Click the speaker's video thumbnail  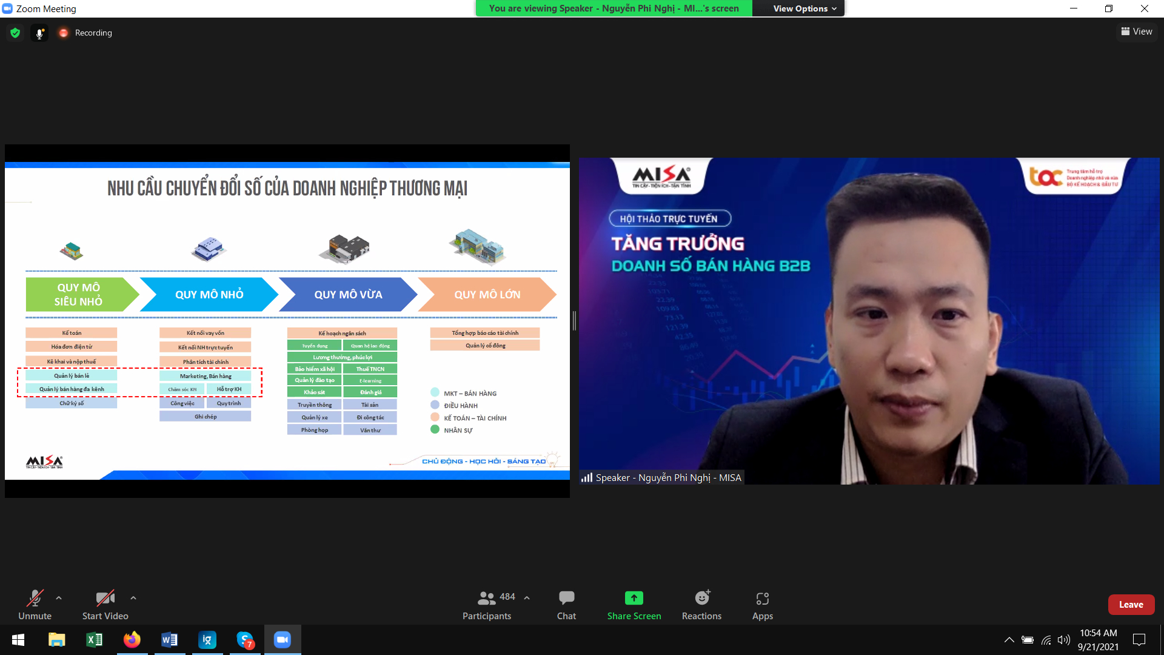869,321
